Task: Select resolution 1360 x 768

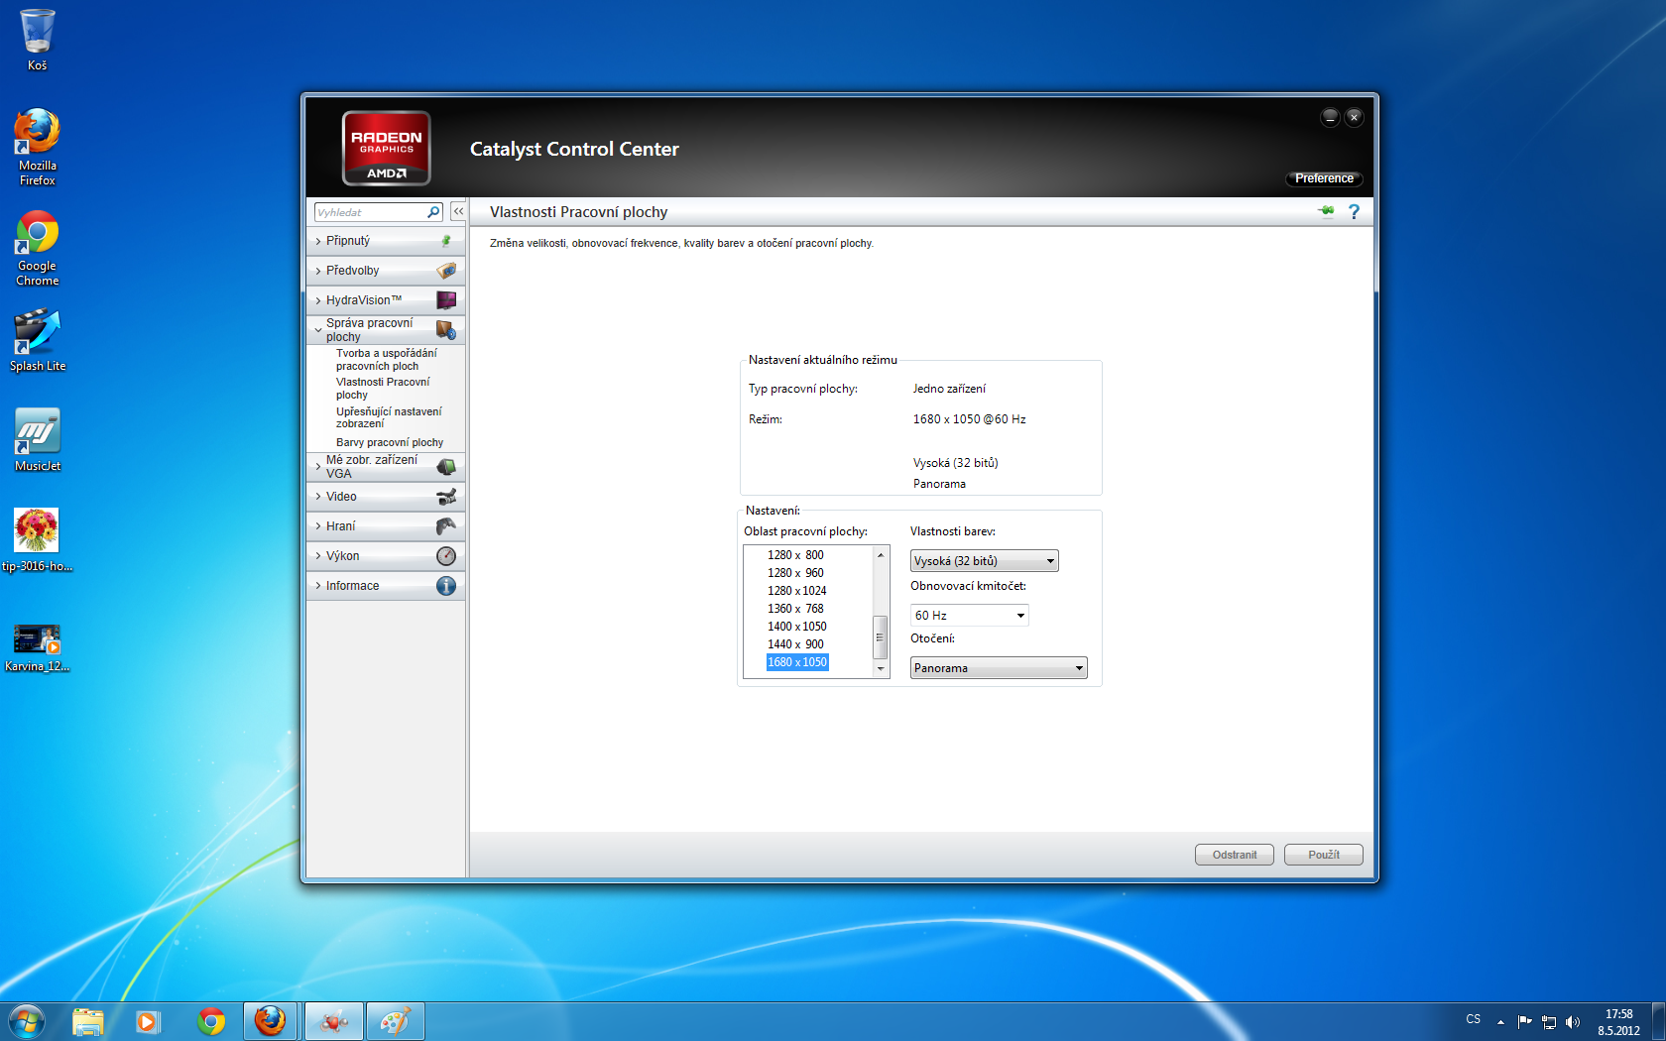Action: (x=795, y=609)
